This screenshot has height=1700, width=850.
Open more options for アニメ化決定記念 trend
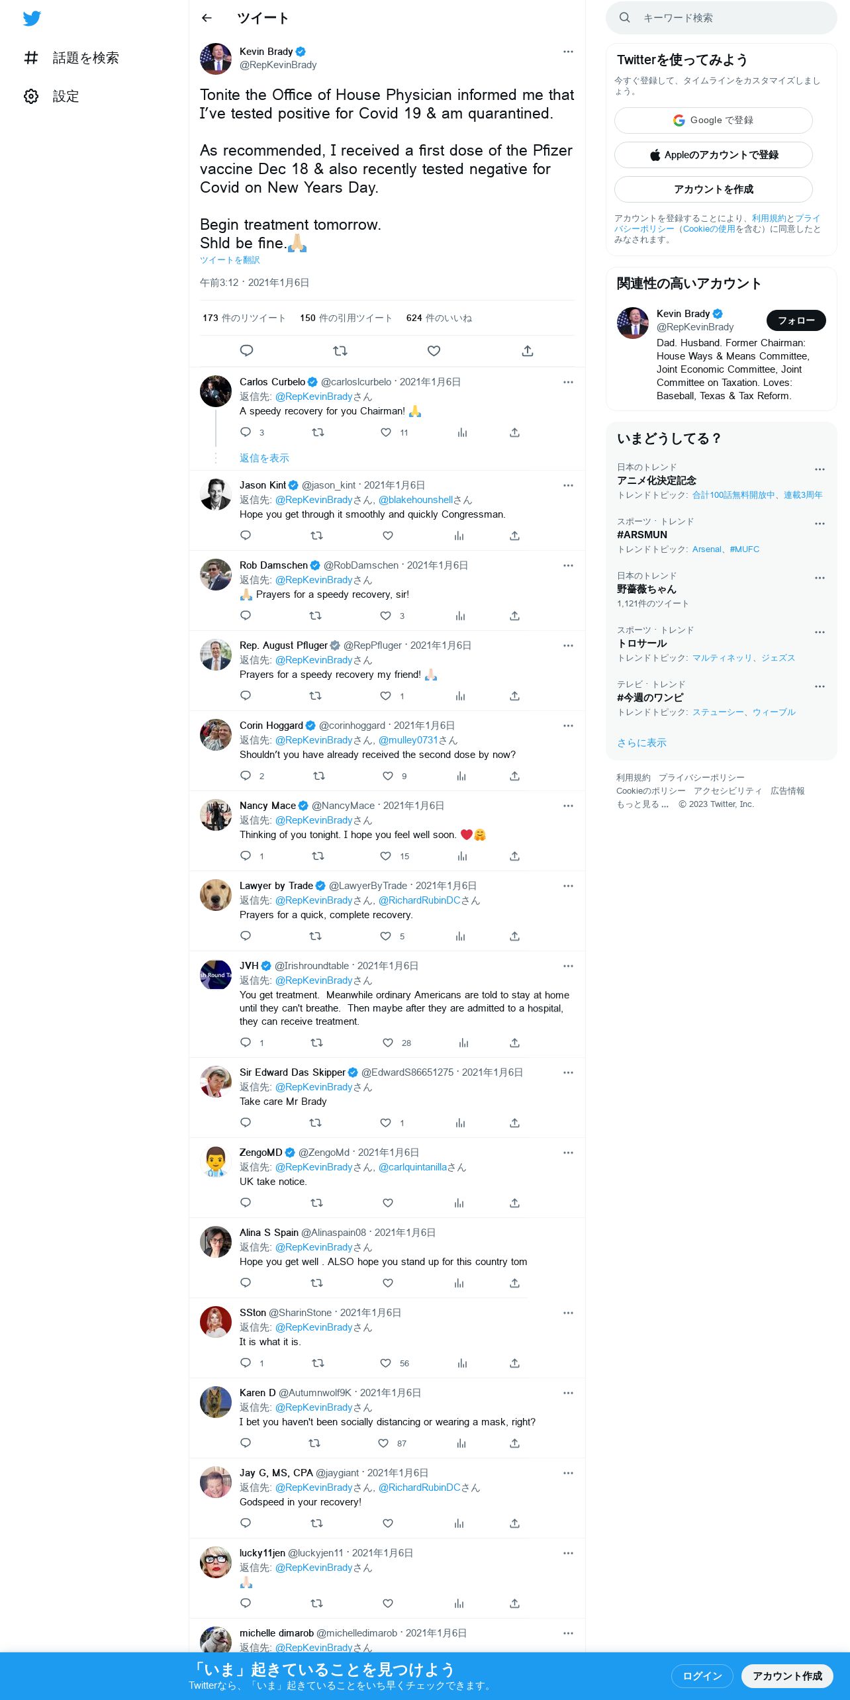pos(820,469)
